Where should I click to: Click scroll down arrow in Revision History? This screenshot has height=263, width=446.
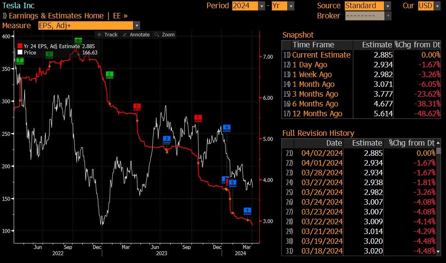(438, 252)
